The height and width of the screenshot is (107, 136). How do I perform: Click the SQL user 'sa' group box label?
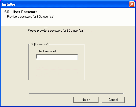pos(39,44)
